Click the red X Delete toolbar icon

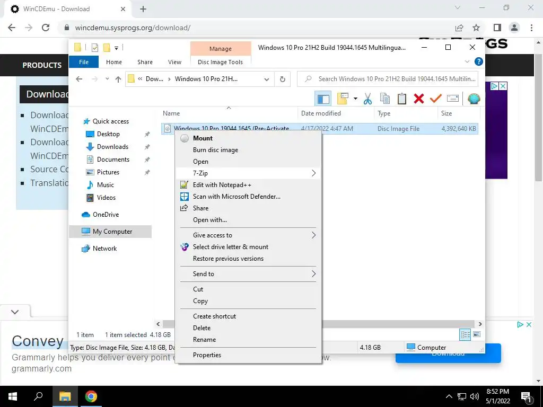click(419, 99)
